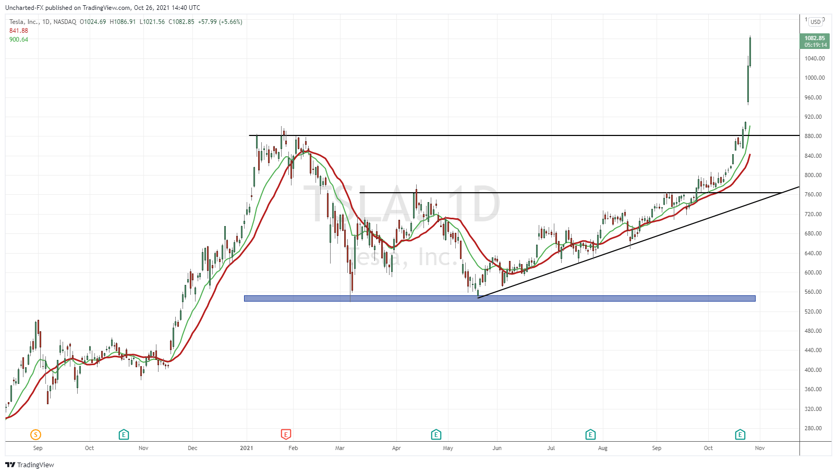Screen dimensions: 837x474
Task: Click the earnings marker near late October 2021
Action: point(740,434)
